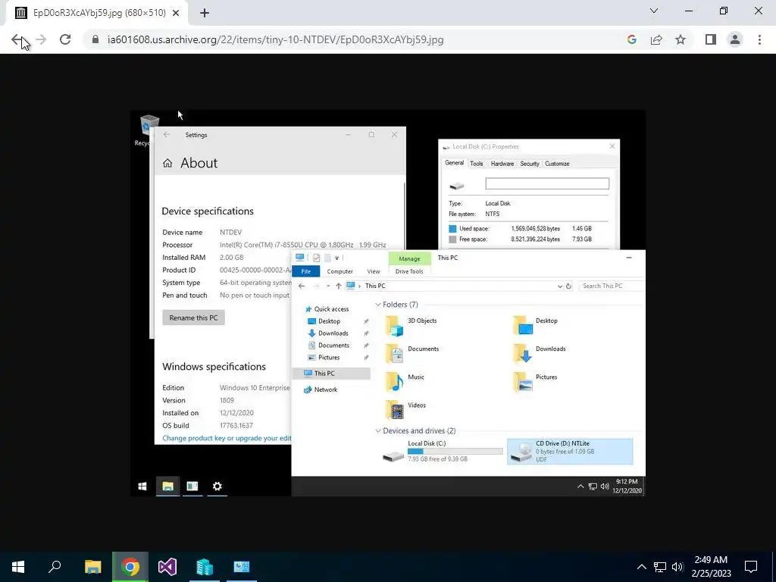Click the home icon beside About
The height and width of the screenshot is (582, 776).
167,164
